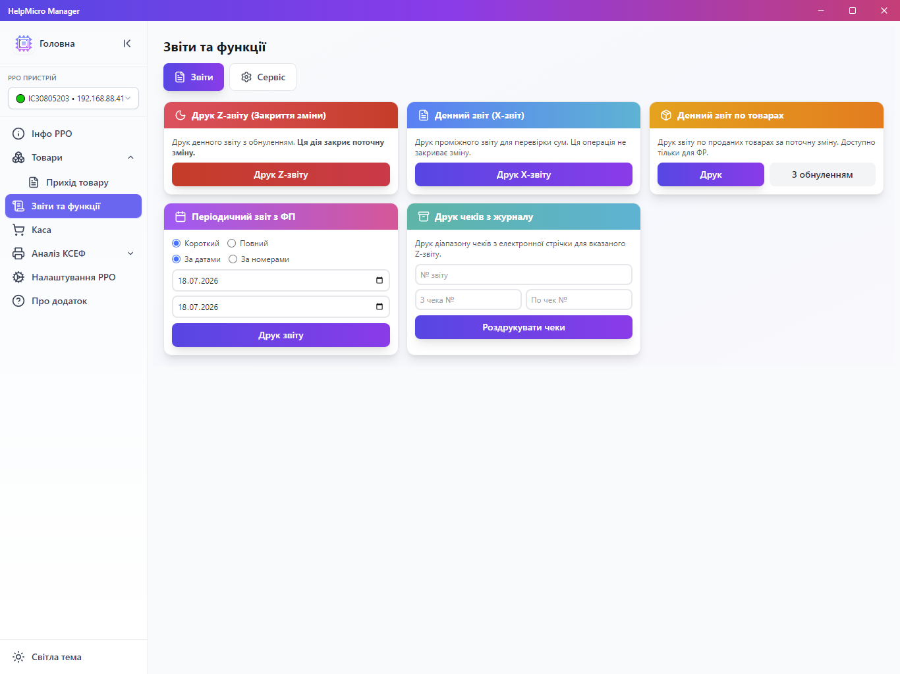This screenshot has width=900, height=674.
Task: Open Налаштування РРО in the sidebar
Action: click(74, 277)
